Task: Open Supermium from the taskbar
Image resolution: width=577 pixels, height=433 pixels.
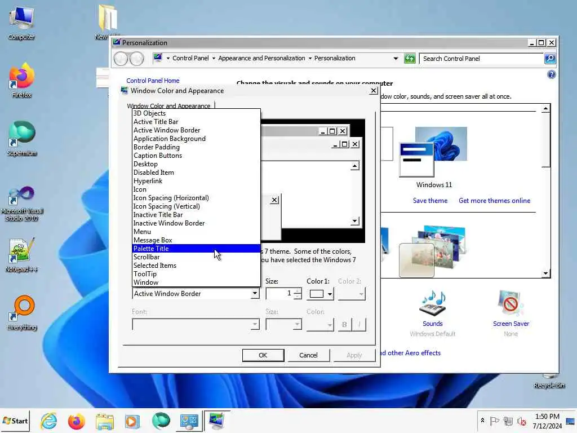Action: (161, 421)
